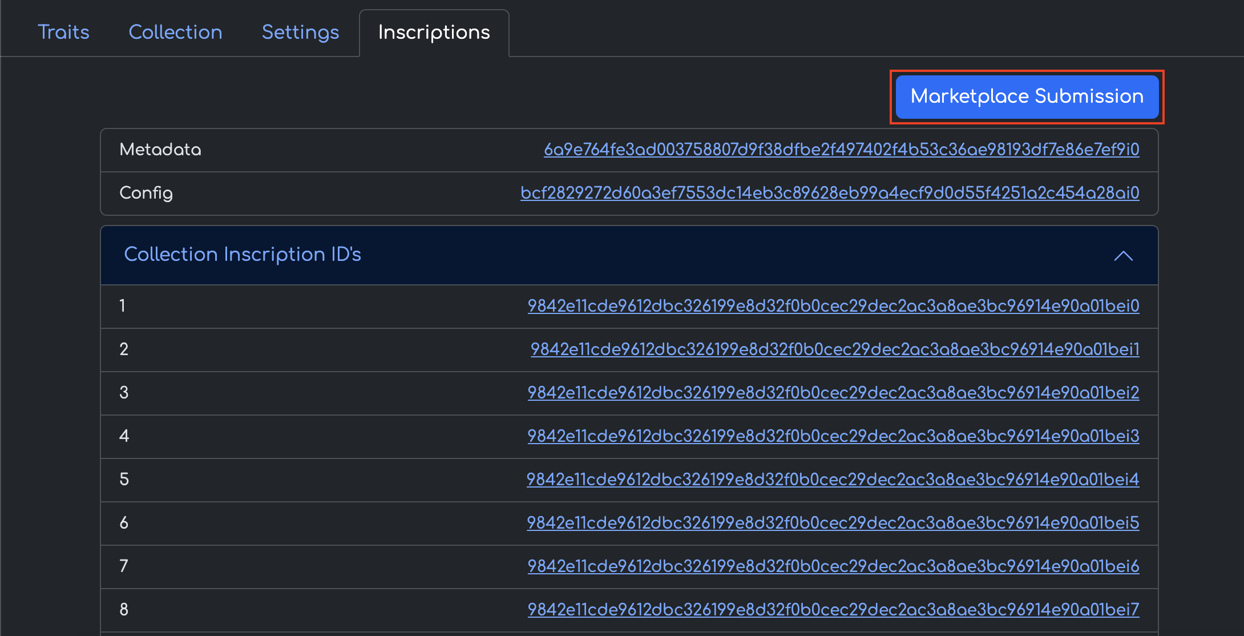Open inscription link ending in bei7
The width and height of the screenshot is (1244, 636).
833,610
